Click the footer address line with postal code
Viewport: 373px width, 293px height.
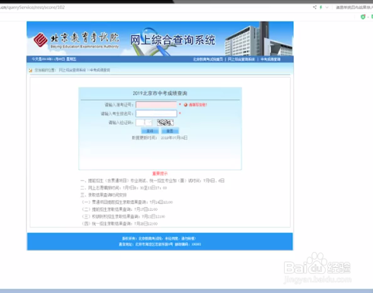pos(160,244)
